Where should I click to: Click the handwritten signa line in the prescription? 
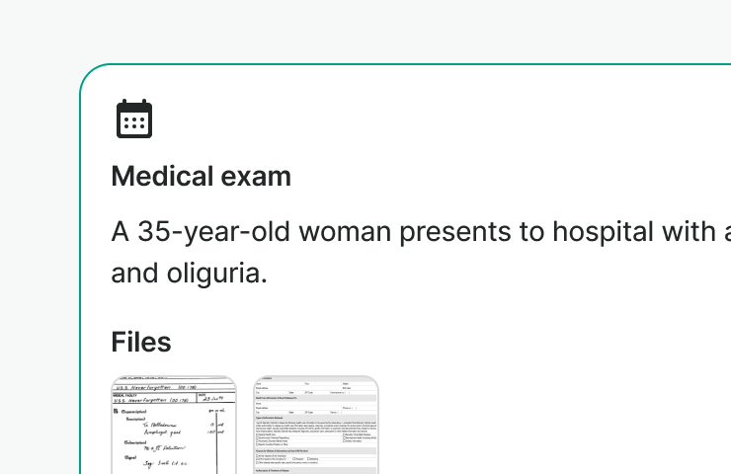(x=168, y=465)
